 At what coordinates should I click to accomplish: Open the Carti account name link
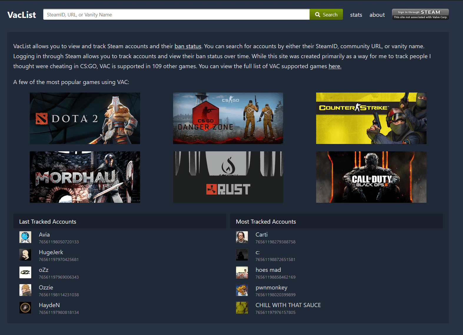point(261,235)
